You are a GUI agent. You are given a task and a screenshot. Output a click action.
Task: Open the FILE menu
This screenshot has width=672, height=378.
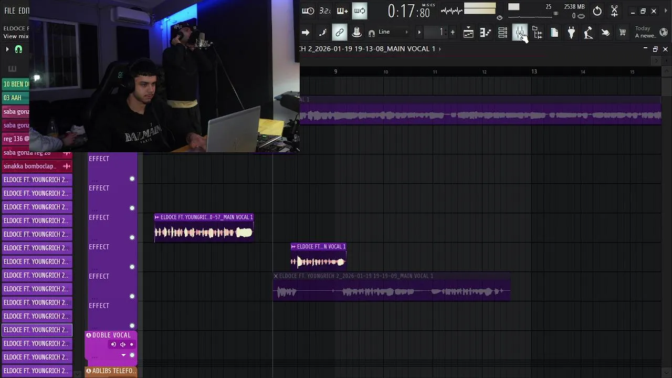click(x=9, y=10)
